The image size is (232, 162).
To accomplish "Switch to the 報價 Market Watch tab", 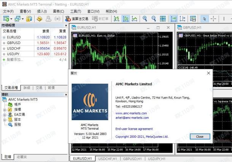I will [x=51, y=88].
